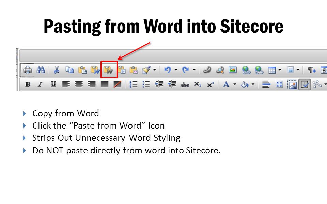Viewport: 327px width, 204px height.
Task: Open the font color dropdown arrow
Action: (235, 84)
